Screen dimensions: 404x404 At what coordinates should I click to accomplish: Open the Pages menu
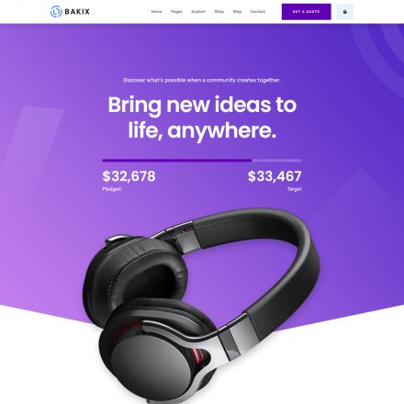(176, 12)
